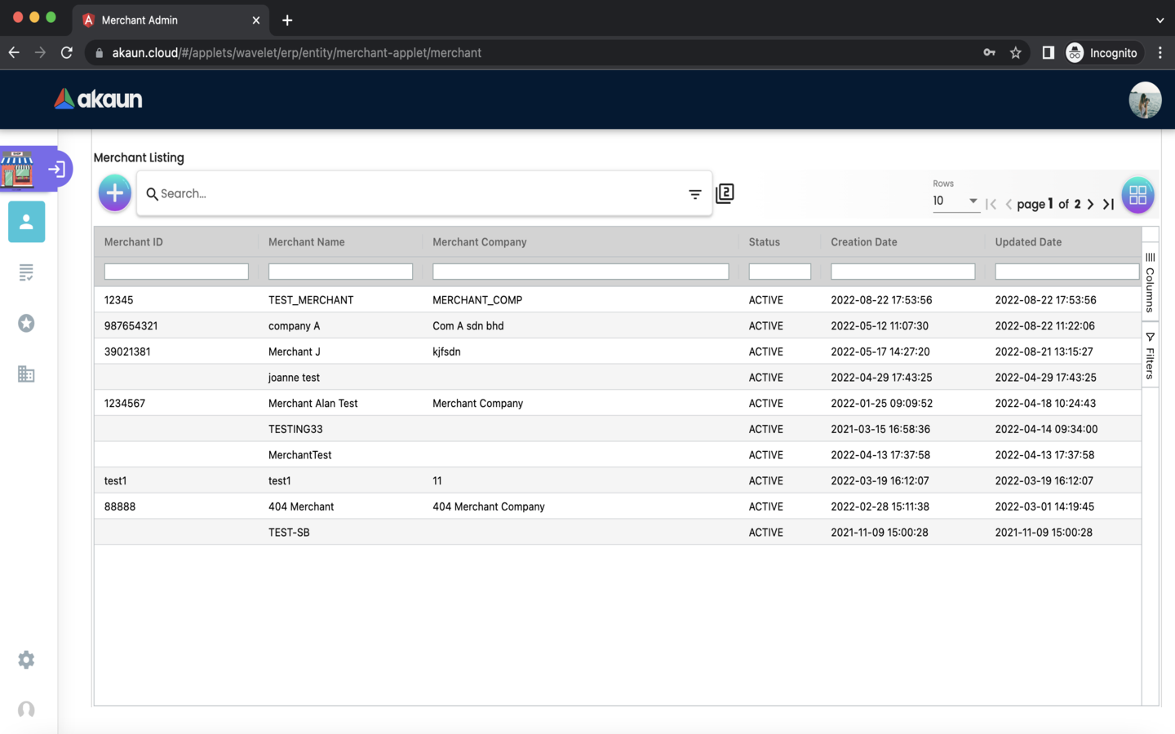Sort by Creation Date column header
The image size is (1175, 734).
pos(863,242)
